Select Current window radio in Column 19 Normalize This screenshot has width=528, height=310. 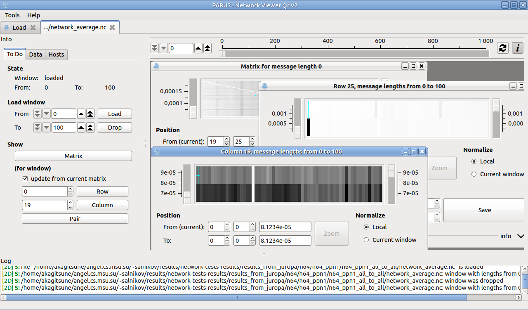(366, 240)
